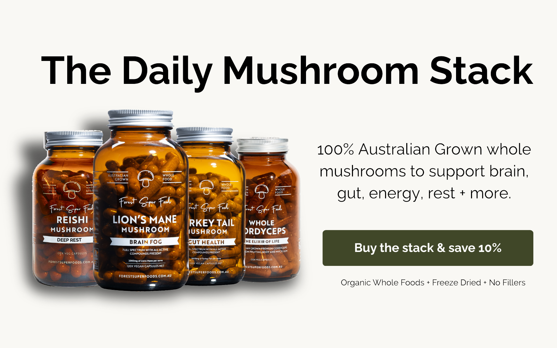Click the Buy the stack & save 10% button
Viewport: 557px width, 348px height.
tap(428, 248)
